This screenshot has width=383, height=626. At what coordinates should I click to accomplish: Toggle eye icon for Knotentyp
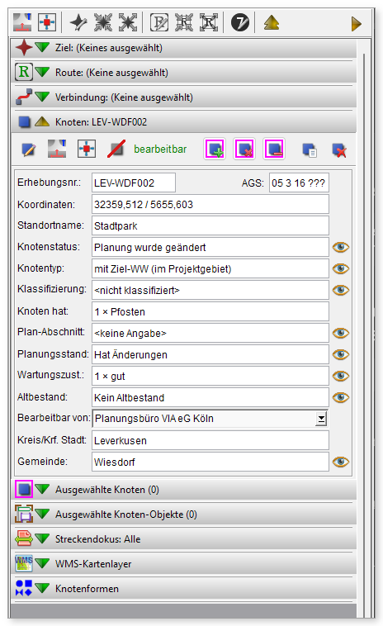tap(341, 268)
